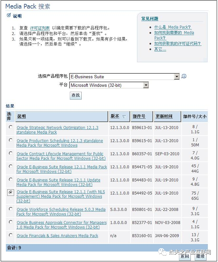Click update date NOV-03-2008

pyautogui.click(x=168, y=223)
